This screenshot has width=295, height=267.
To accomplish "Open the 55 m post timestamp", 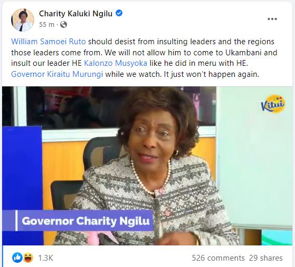I will 46,25.
